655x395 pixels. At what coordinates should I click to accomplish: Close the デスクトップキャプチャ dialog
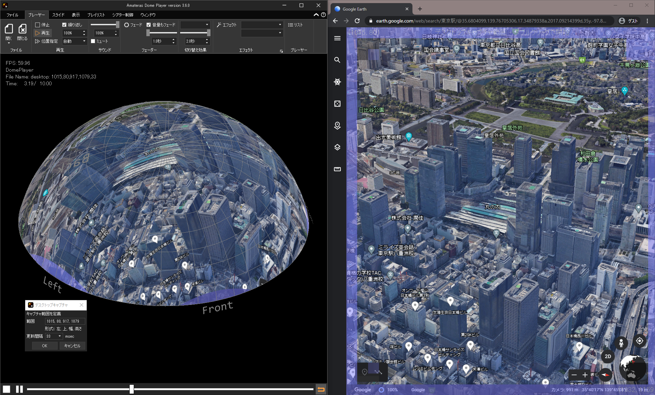click(82, 305)
